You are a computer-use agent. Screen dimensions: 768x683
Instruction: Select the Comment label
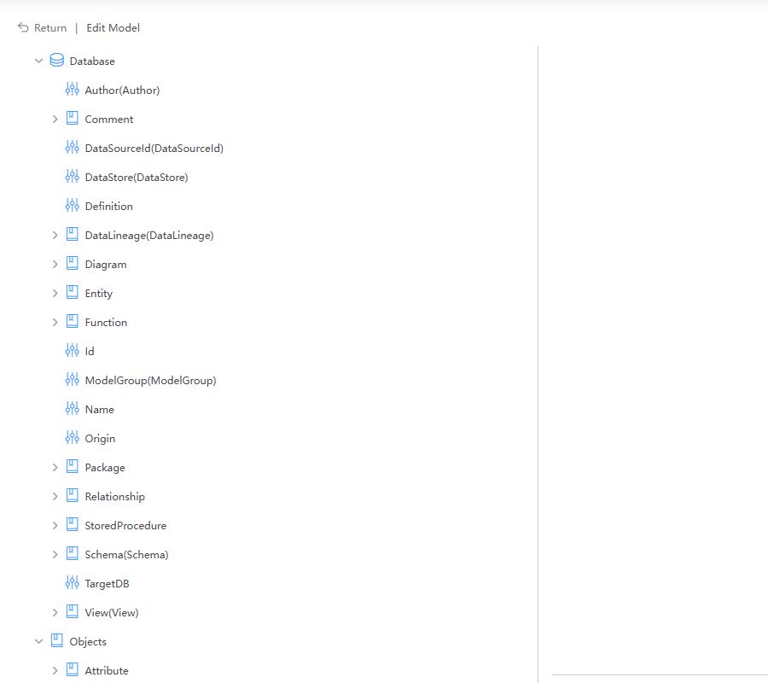(108, 119)
